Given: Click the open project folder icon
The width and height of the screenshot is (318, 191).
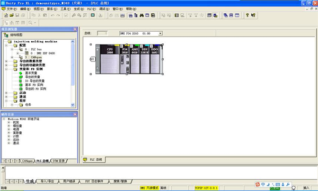Looking at the screenshot, I should click(x=12, y=15).
